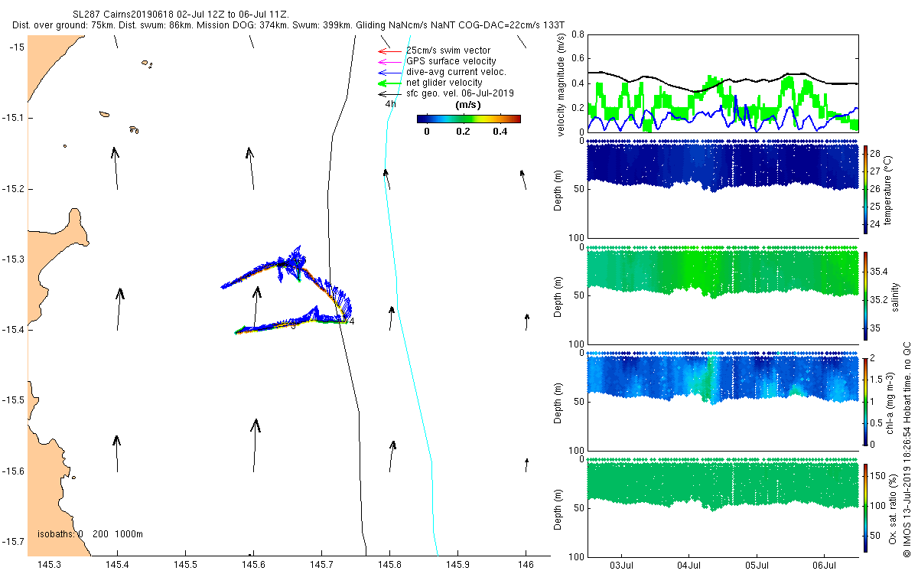Viewport: 918px width, 574px height.
Task: Click the '-15.7' latitude tick label
Action: (13, 541)
